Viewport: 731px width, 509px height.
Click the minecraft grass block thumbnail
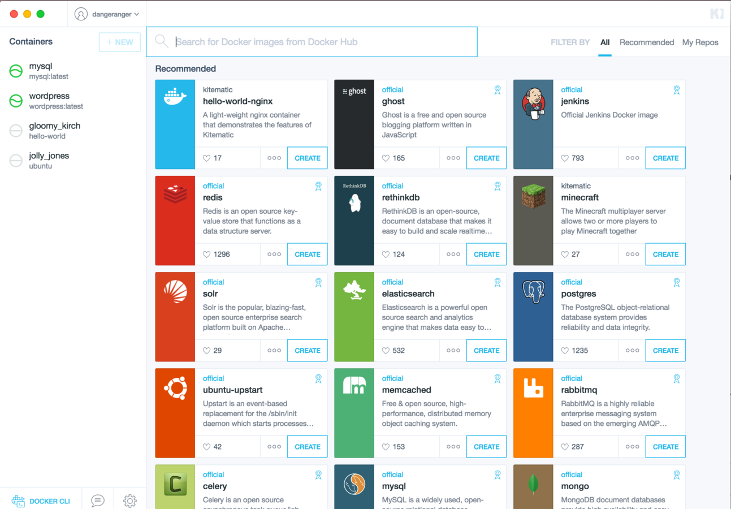tap(533, 221)
